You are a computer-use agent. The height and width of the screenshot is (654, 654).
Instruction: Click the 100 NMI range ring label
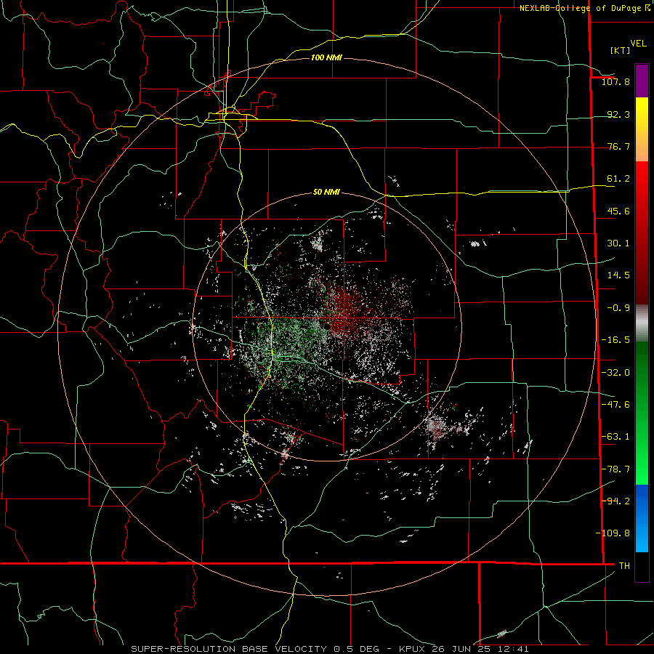326,57
